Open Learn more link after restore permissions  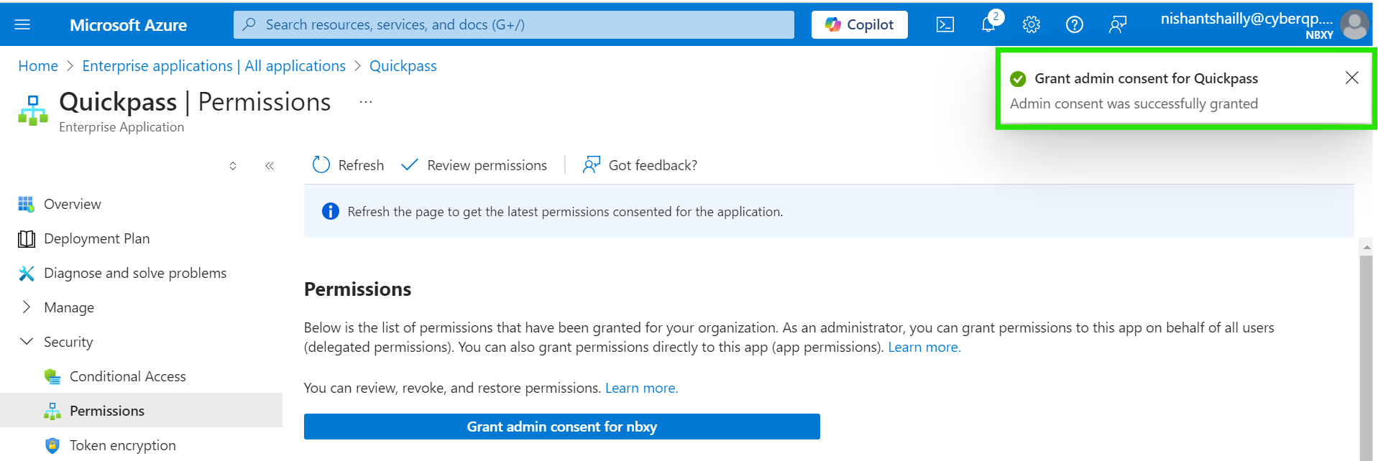642,388
